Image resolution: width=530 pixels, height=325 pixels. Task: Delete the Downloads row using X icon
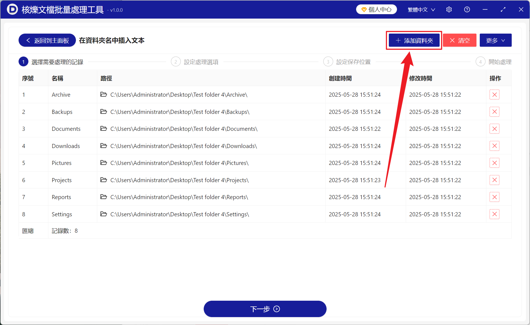coord(494,146)
